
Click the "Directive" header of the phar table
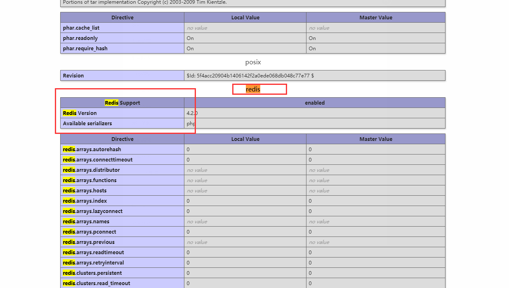122,18
